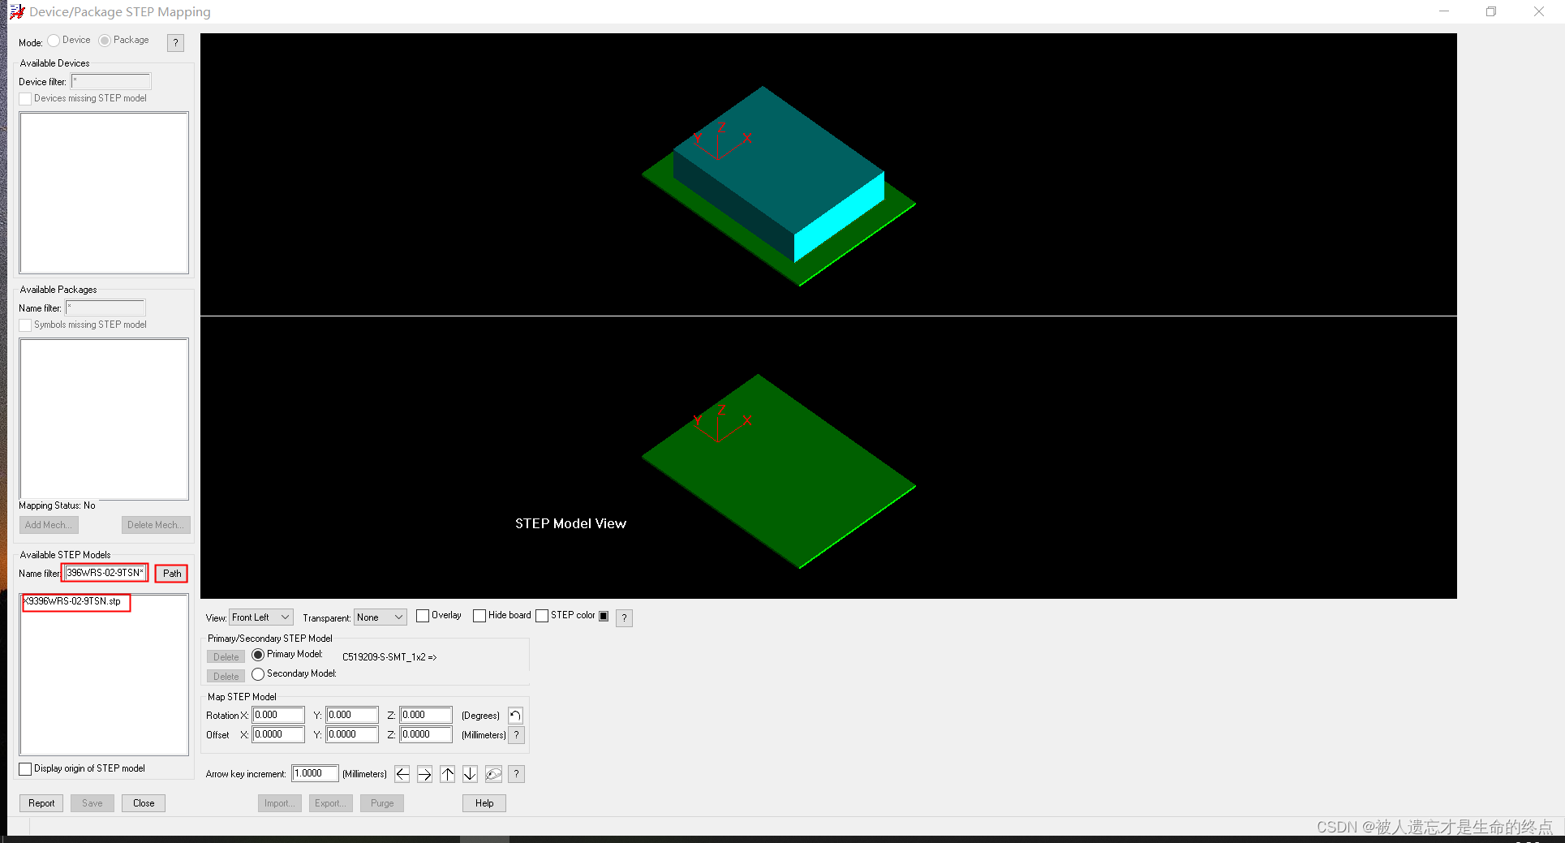1565x843 pixels.
Task: Click the help icon beside STEP color
Action: (x=624, y=617)
